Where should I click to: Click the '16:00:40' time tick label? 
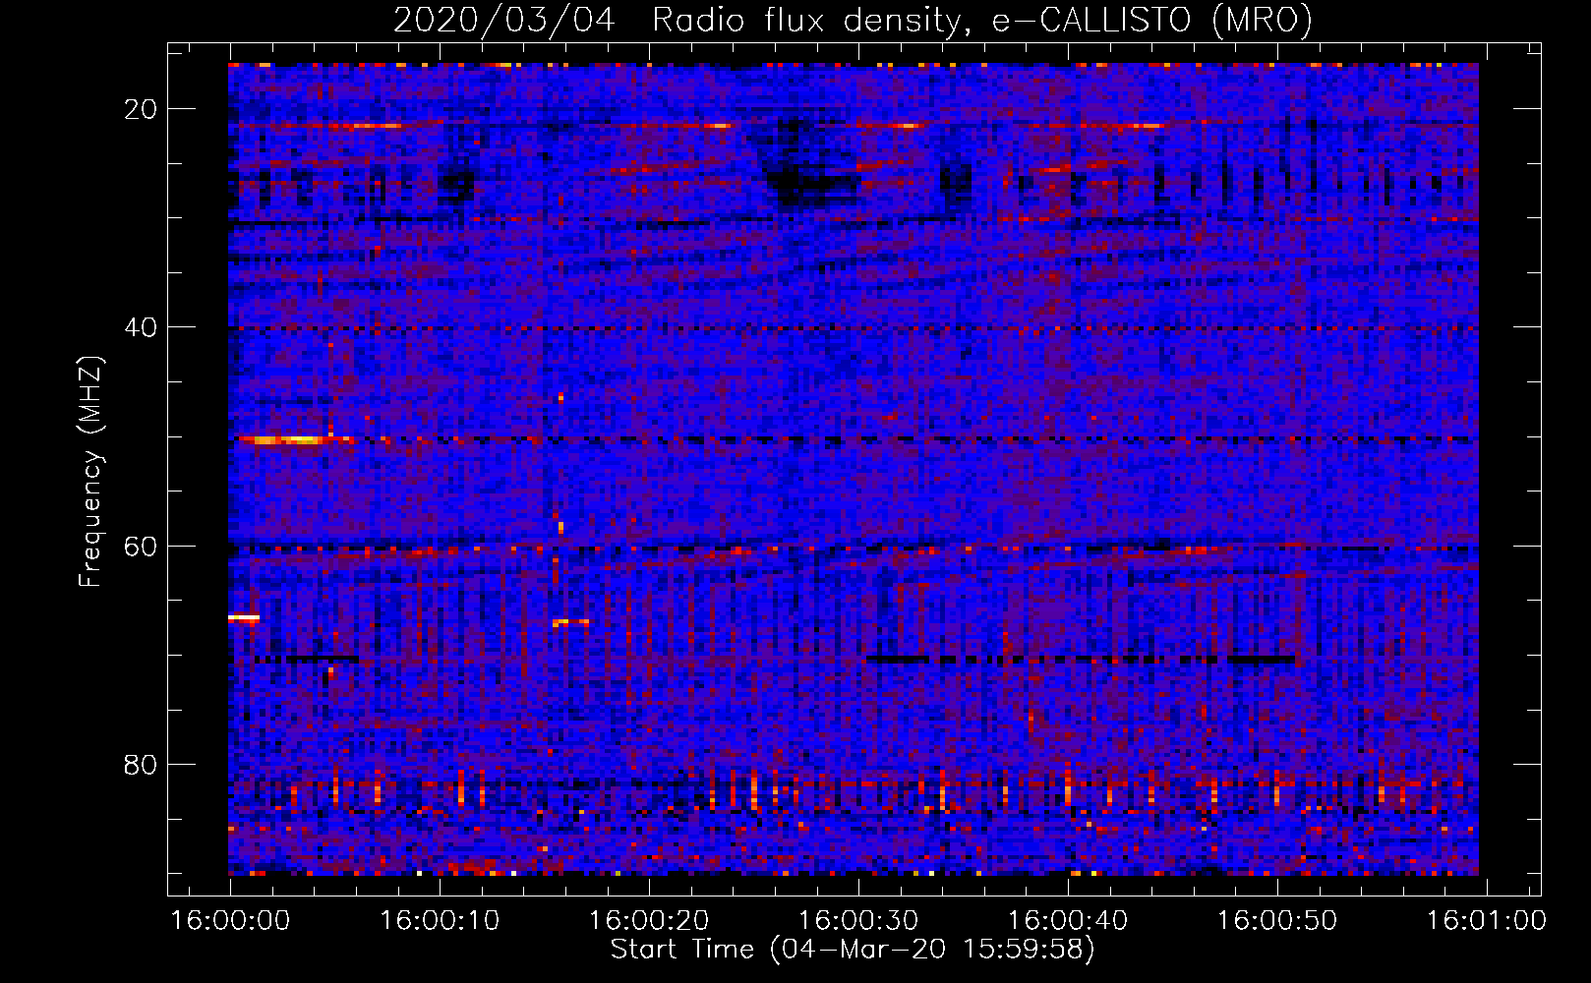(1068, 921)
